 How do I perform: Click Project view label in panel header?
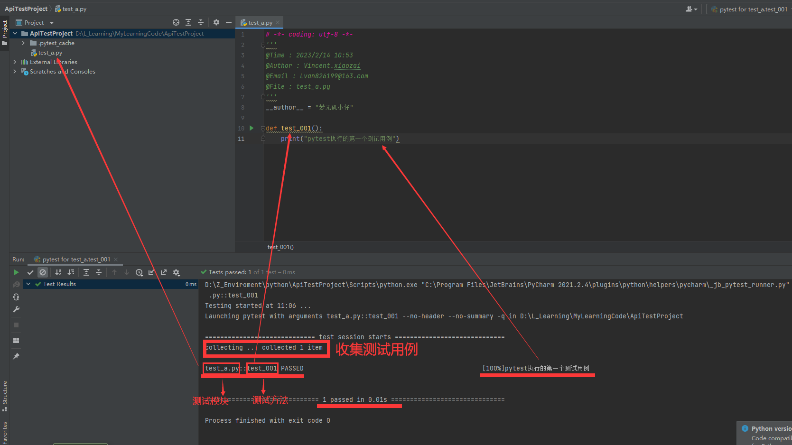[34, 22]
